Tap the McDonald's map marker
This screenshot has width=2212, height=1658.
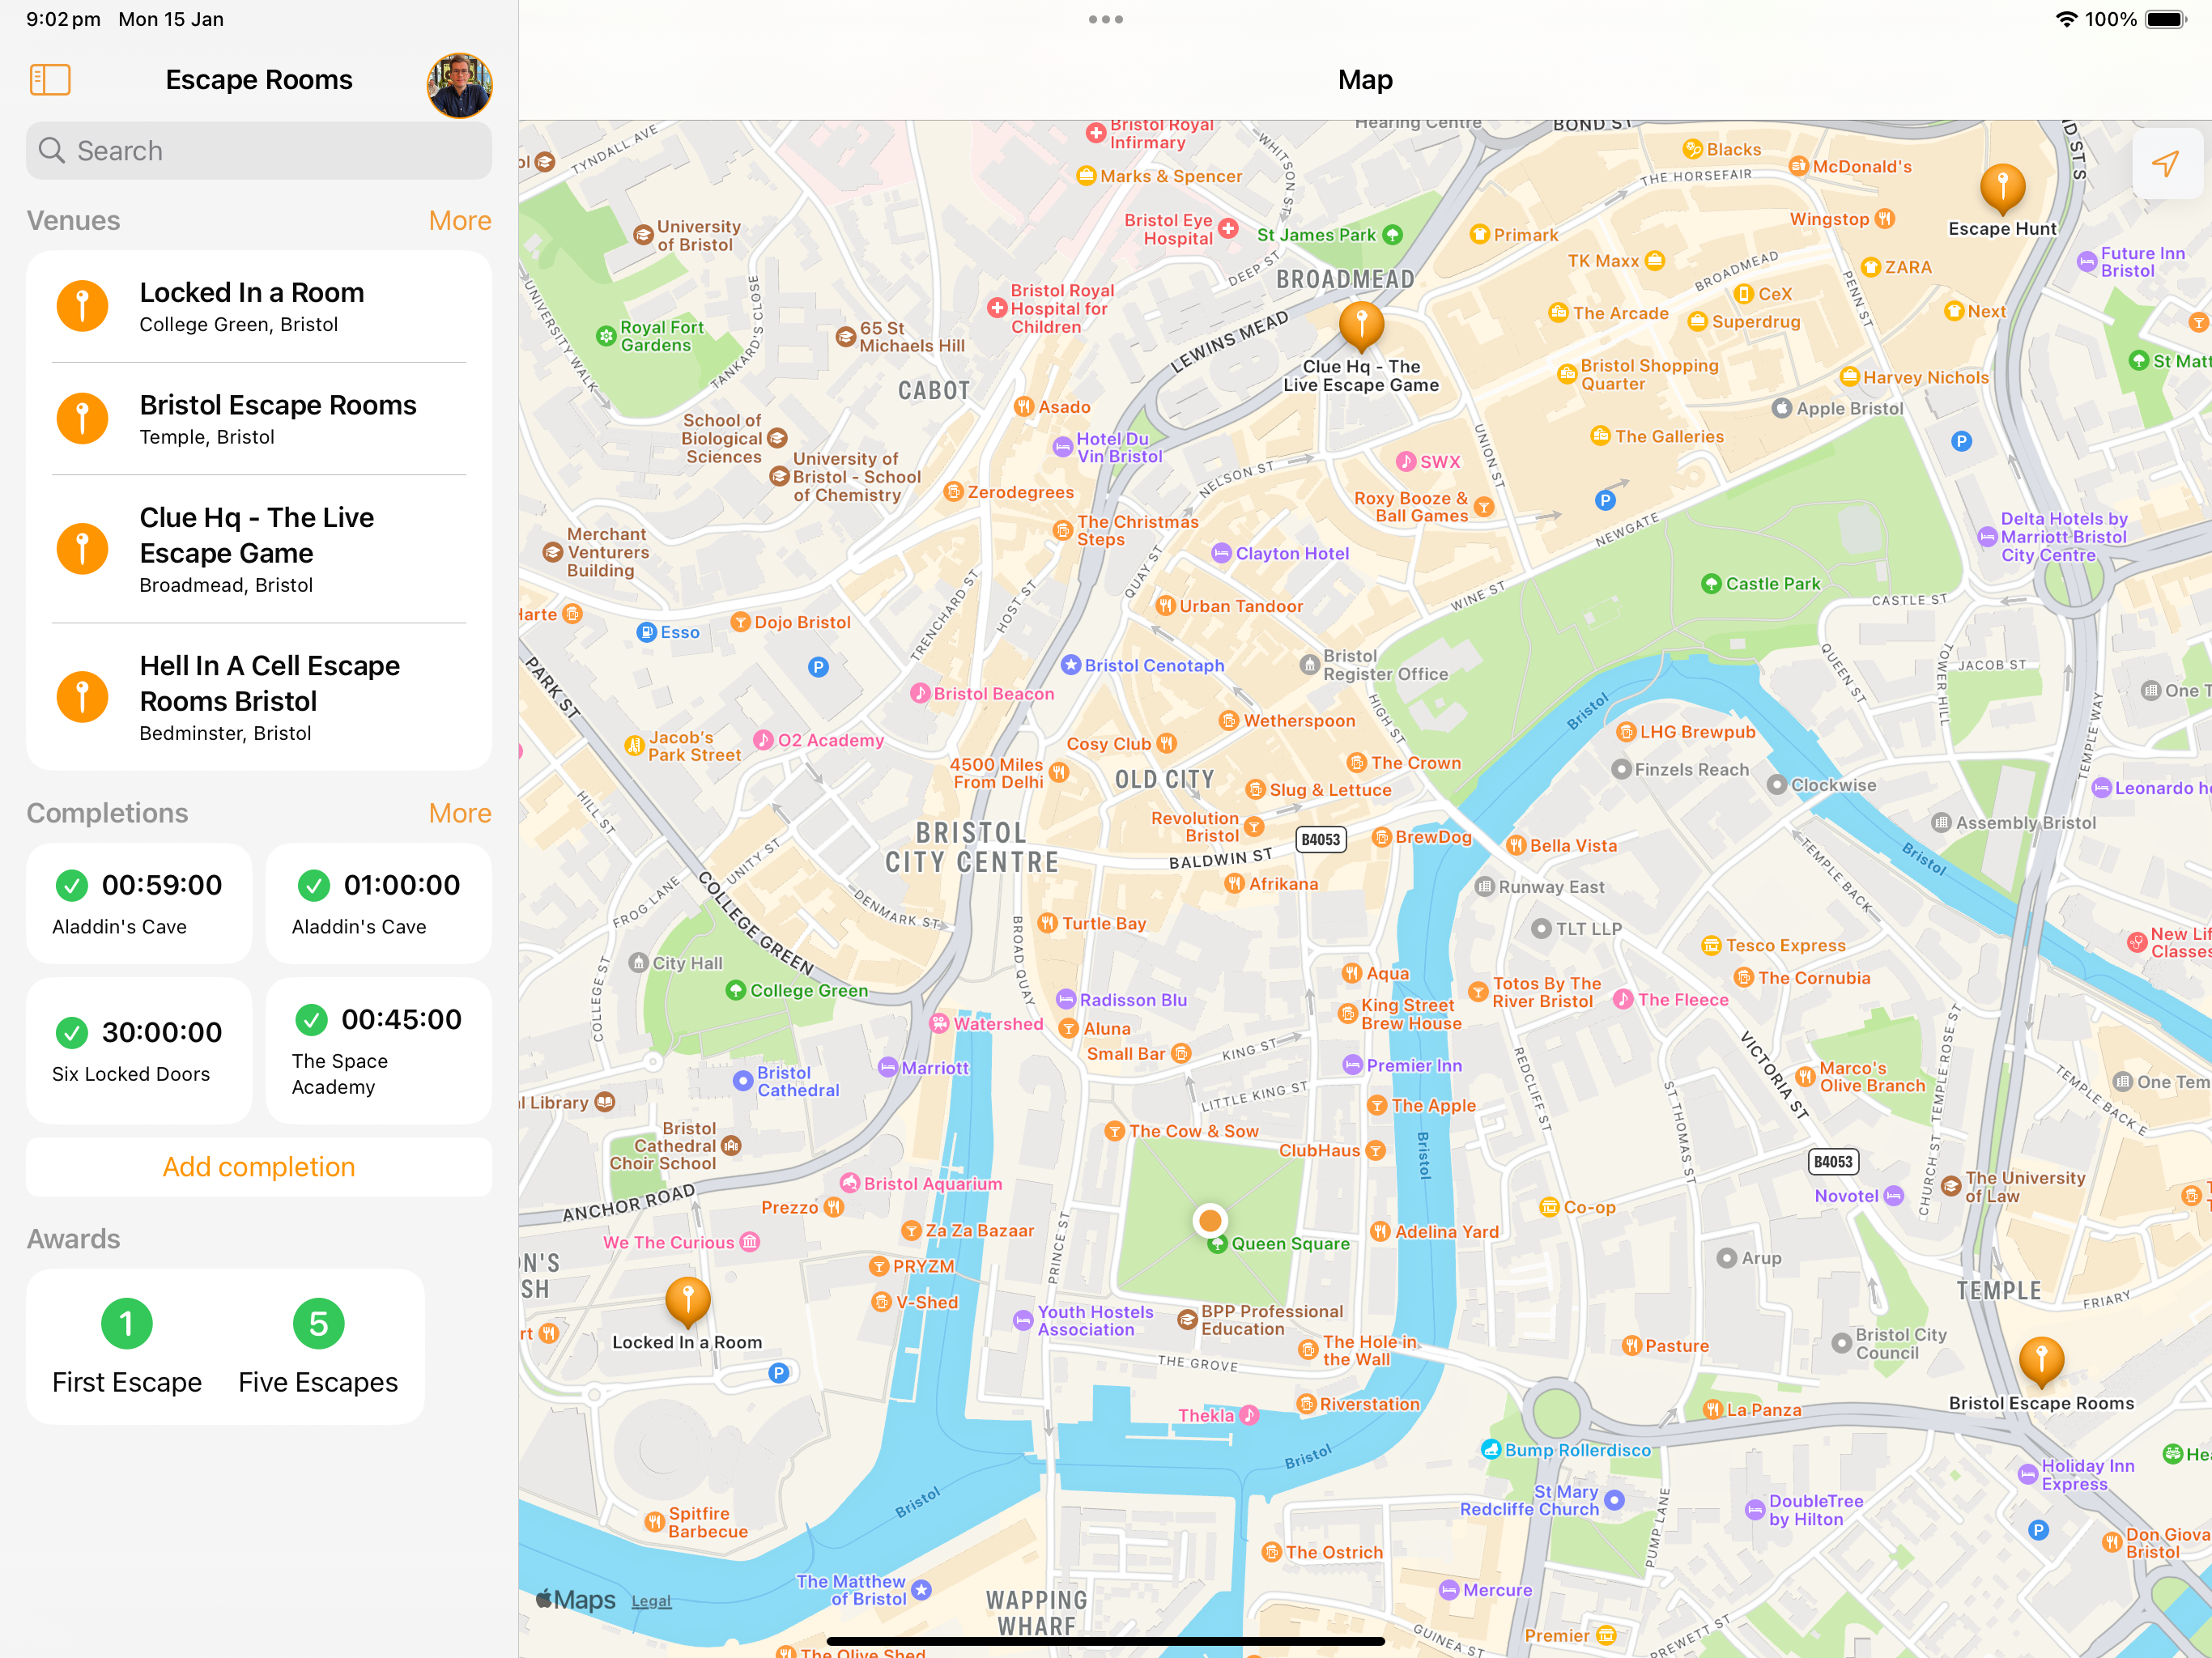click(1799, 167)
